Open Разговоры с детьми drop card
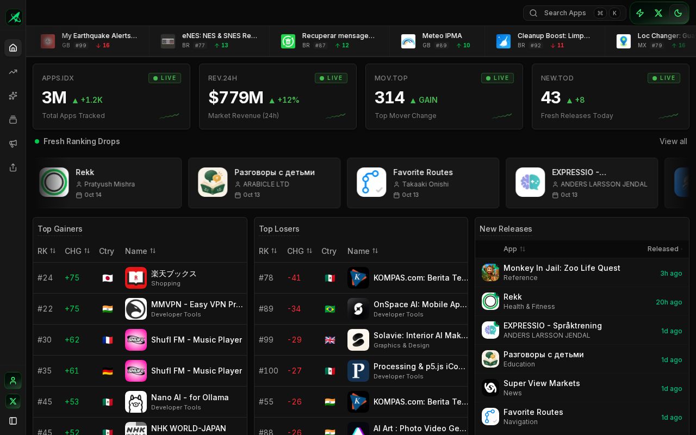Screen dimensions: 696x435 coord(264,183)
